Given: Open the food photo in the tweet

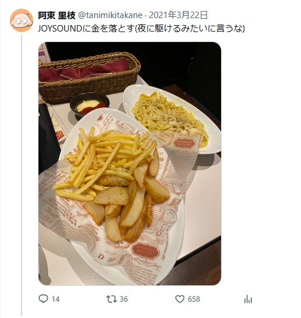Looking at the screenshot, I should point(129,163).
